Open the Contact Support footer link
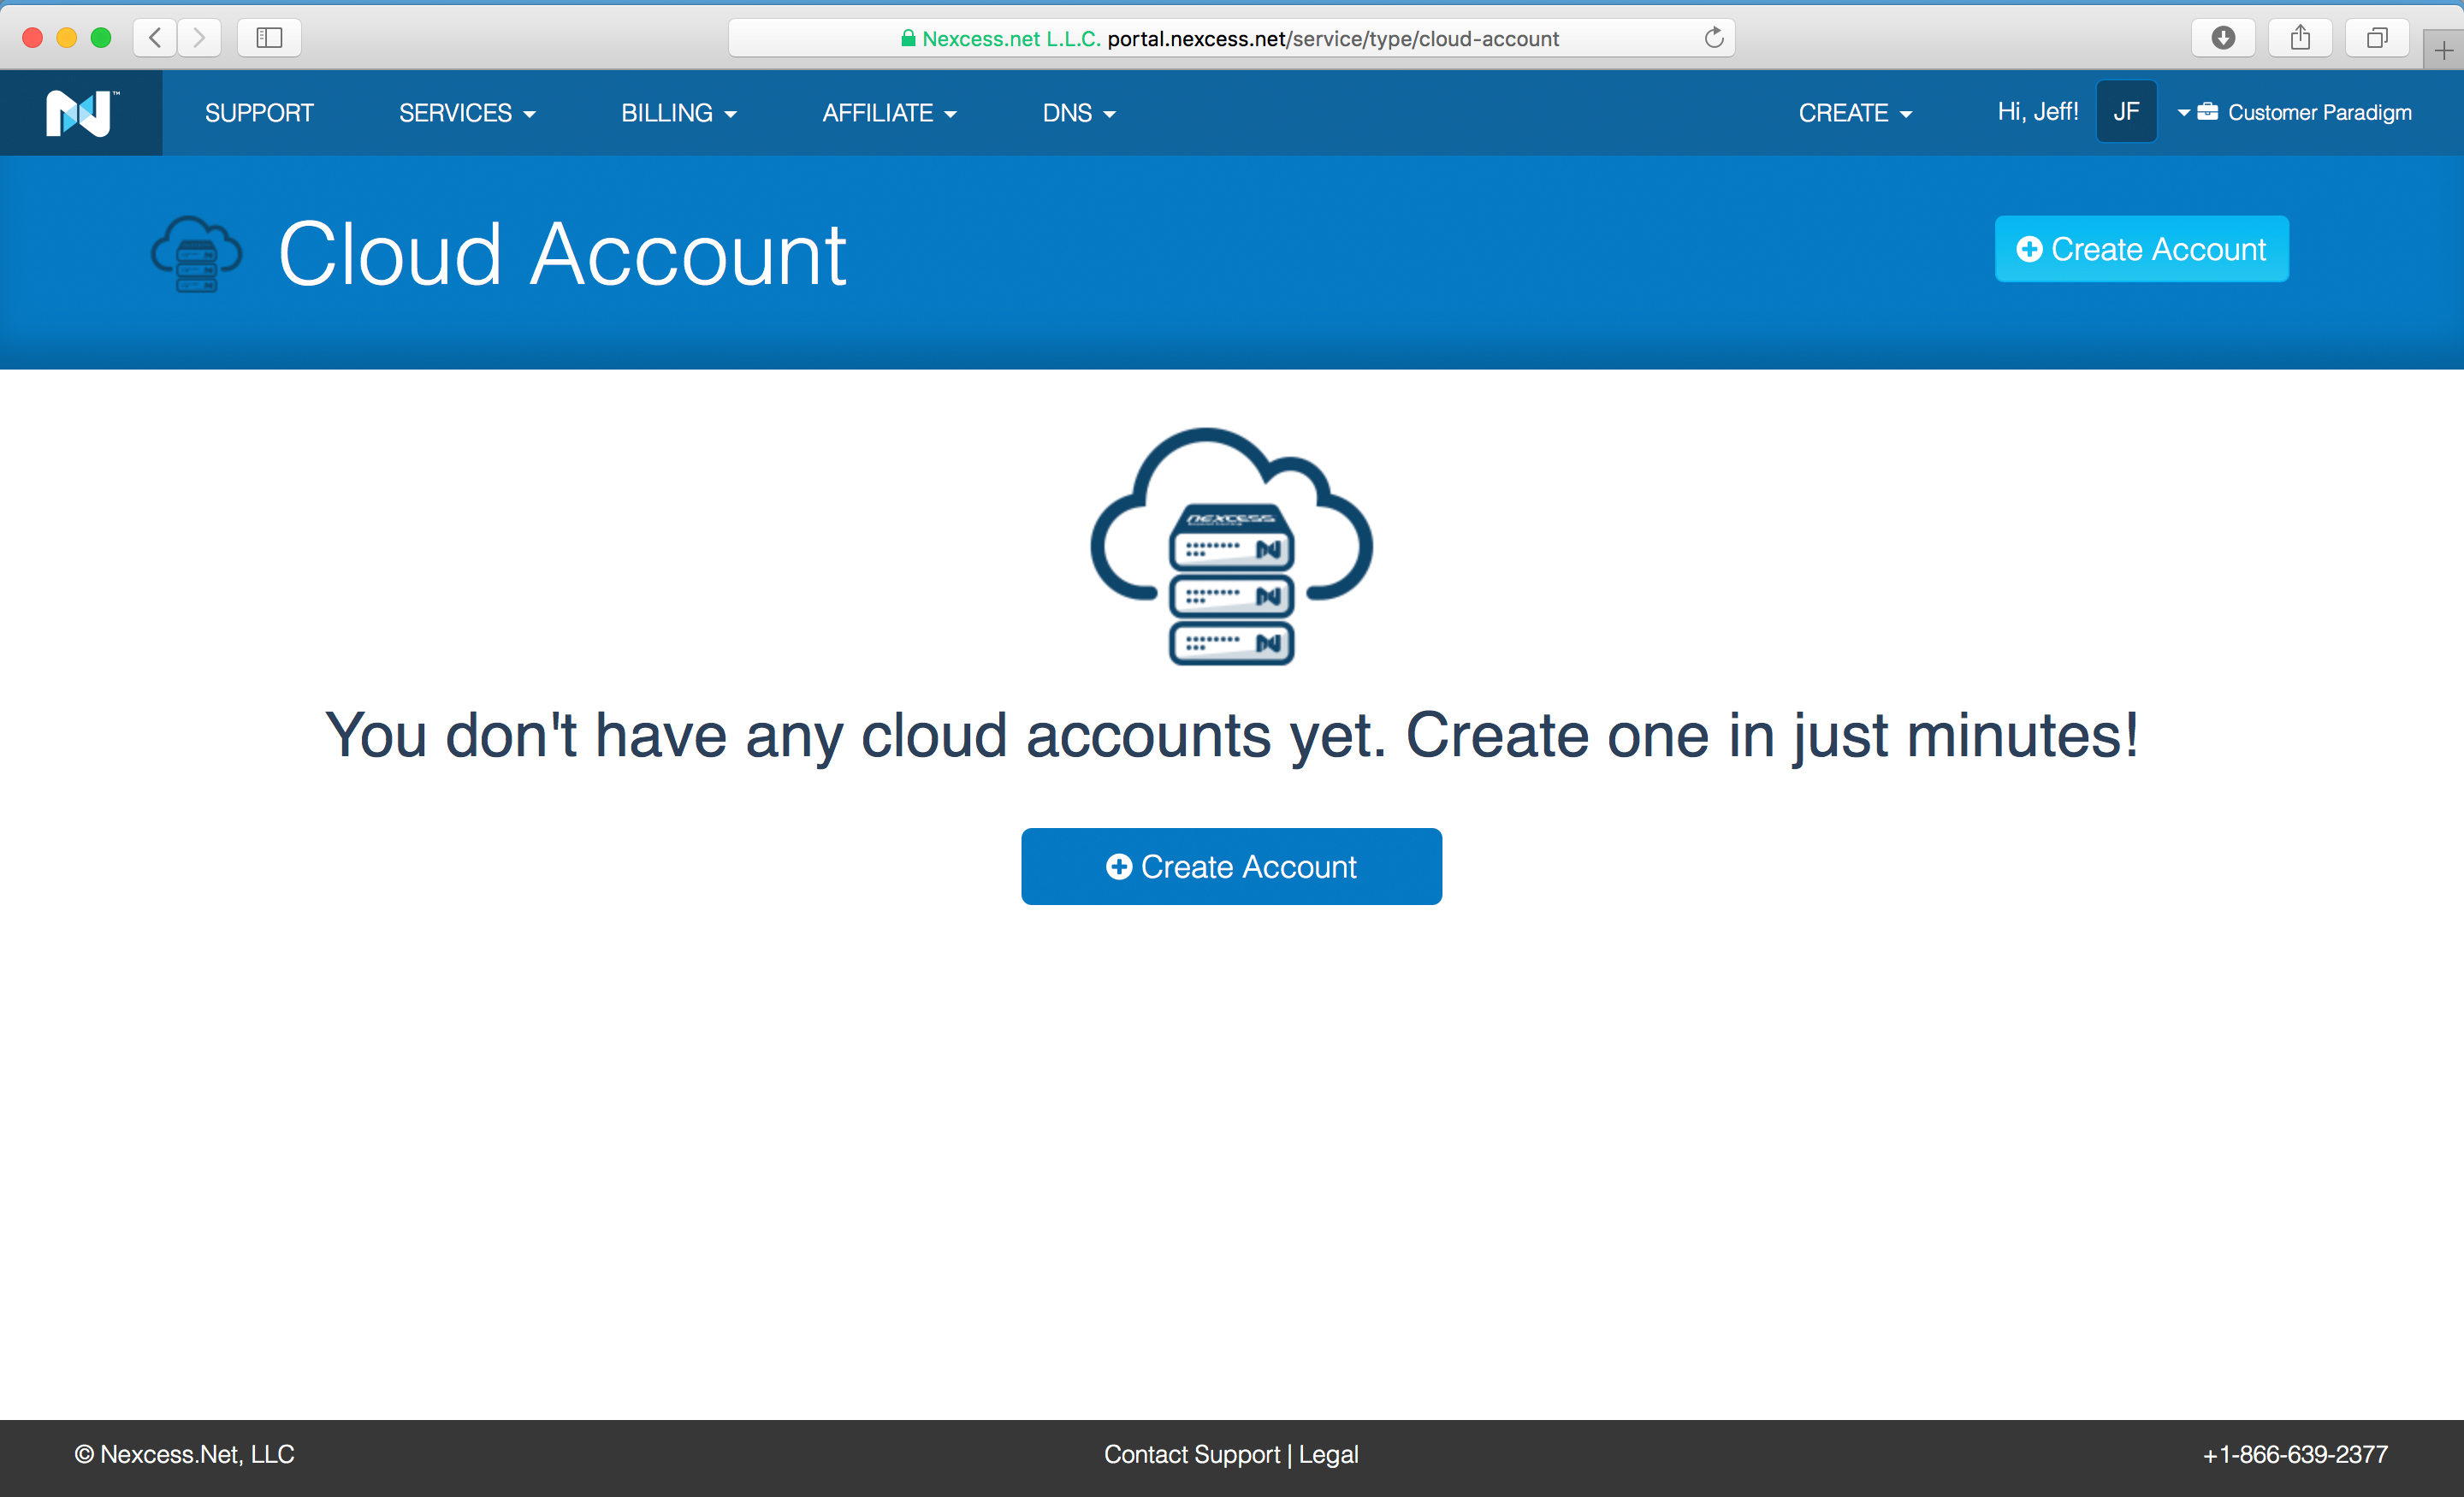Viewport: 2464px width, 1497px height. coord(1192,1454)
